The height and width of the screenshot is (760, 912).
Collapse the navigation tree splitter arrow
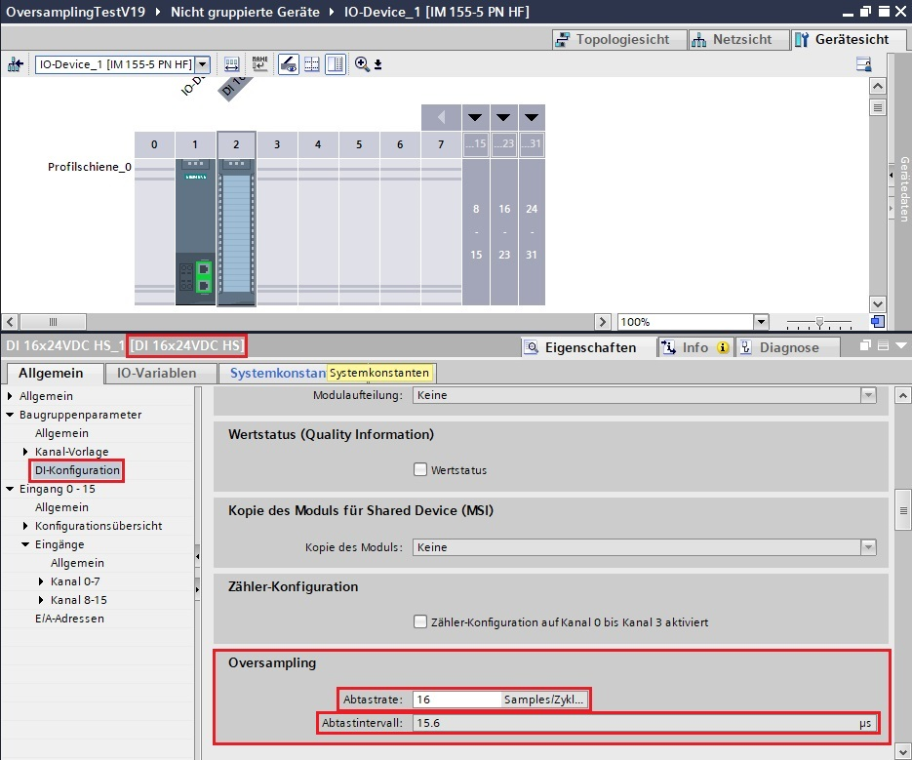coord(198,557)
